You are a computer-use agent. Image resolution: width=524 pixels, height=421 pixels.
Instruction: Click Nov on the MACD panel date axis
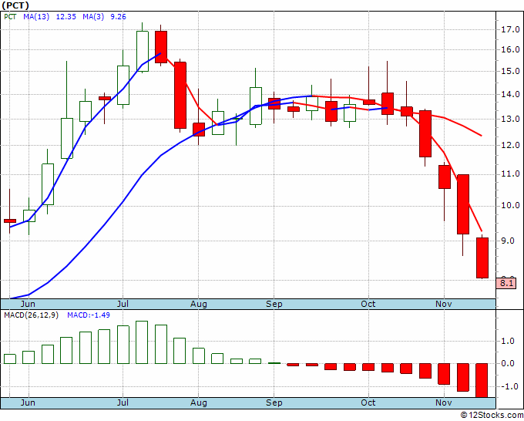444,402
